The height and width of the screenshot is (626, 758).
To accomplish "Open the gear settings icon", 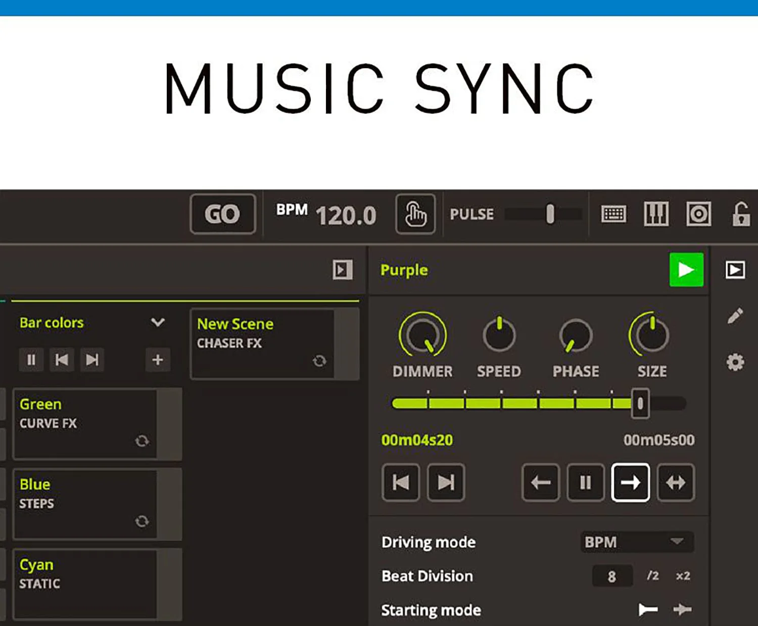I will [735, 362].
